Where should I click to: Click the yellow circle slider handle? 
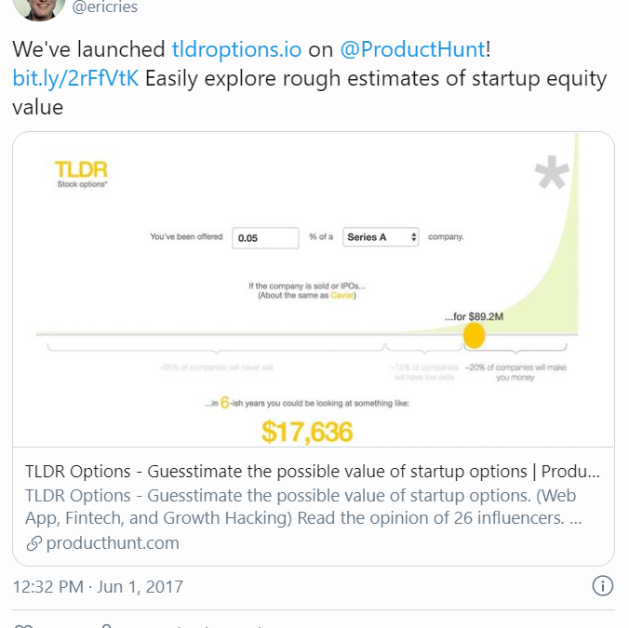pyautogui.click(x=475, y=335)
